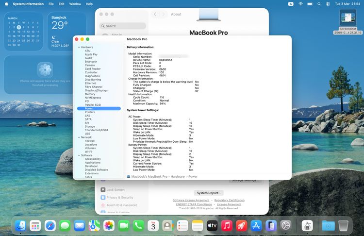Open Spotlight search in menu bar
This screenshot has width=364, height=236.
[319, 4]
